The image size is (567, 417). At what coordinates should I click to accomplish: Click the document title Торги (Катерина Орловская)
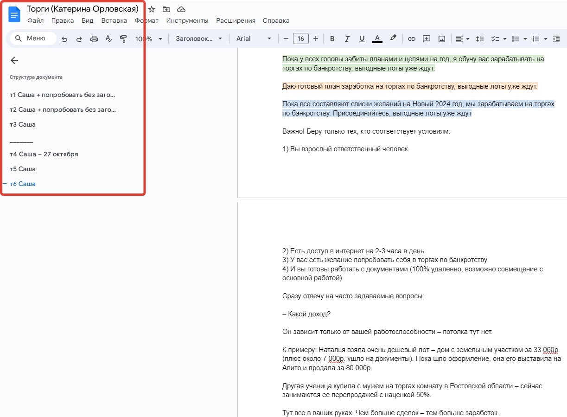83,9
